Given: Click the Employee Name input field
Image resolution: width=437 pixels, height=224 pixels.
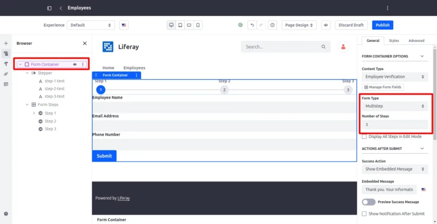Looking at the screenshot, I should tap(224, 107).
